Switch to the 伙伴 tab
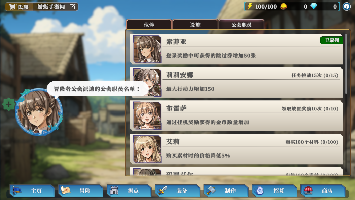 pos(149,25)
